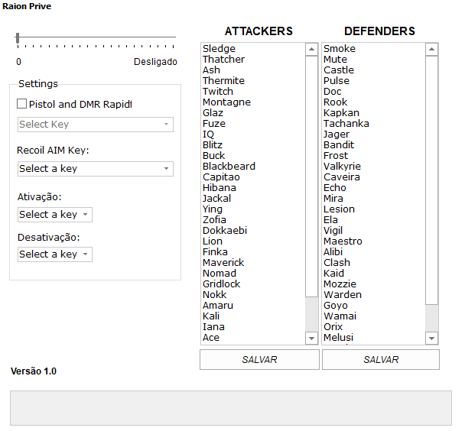Click the empty status box at the bottom
The width and height of the screenshot is (465, 431).
click(x=231, y=408)
